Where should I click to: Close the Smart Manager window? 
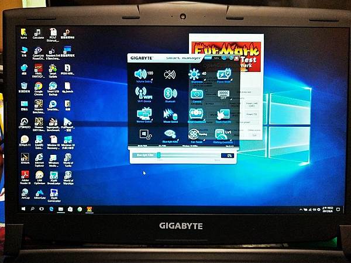tap(236, 58)
